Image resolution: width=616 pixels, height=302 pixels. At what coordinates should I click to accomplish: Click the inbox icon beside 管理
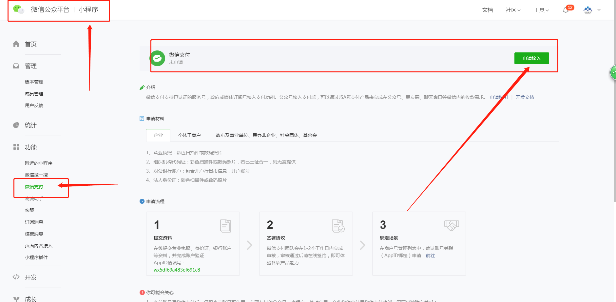(x=16, y=66)
